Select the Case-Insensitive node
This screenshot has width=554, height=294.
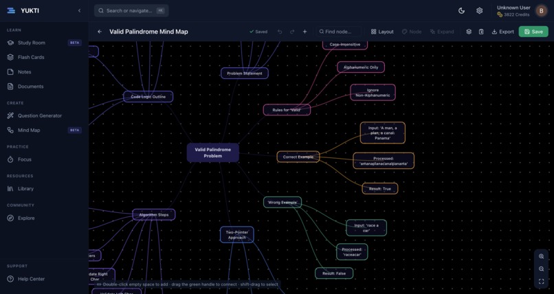pyautogui.click(x=345, y=45)
